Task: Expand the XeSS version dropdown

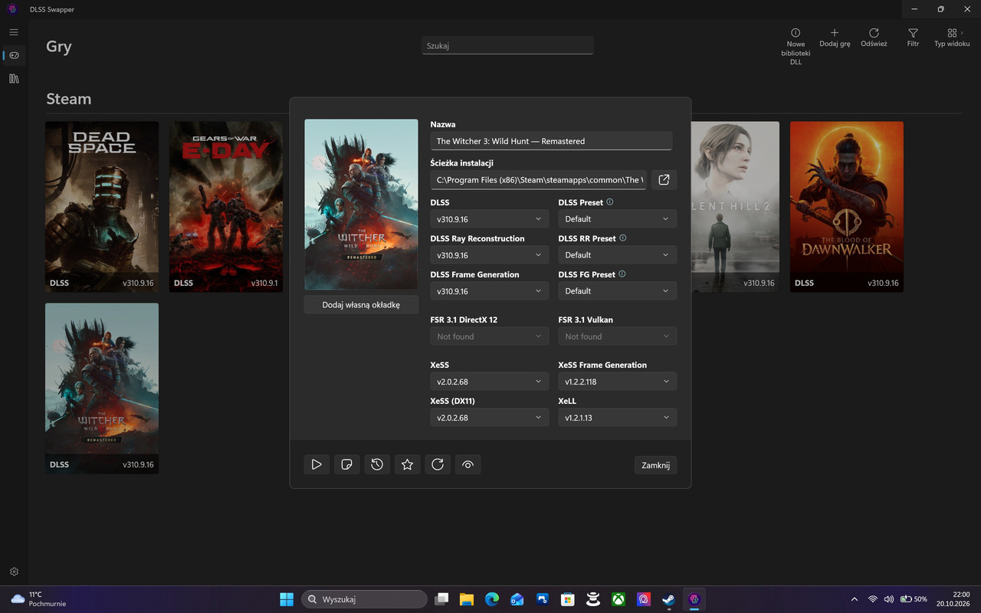Action: click(490, 382)
